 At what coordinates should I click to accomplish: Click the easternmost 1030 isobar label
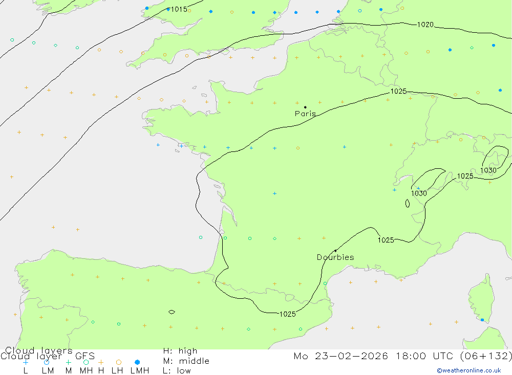click(488, 170)
